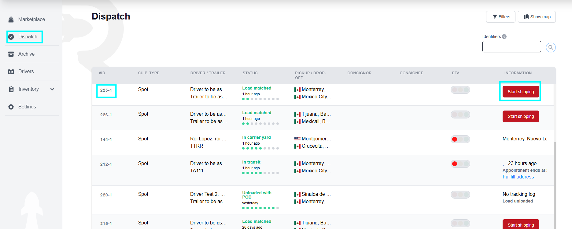Click the DRIVER / TRAILER column header
The image size is (572, 229).
tap(208, 73)
